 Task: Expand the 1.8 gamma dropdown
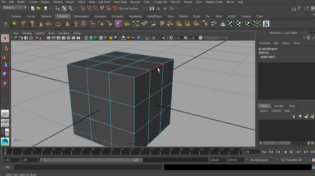click(x=227, y=38)
